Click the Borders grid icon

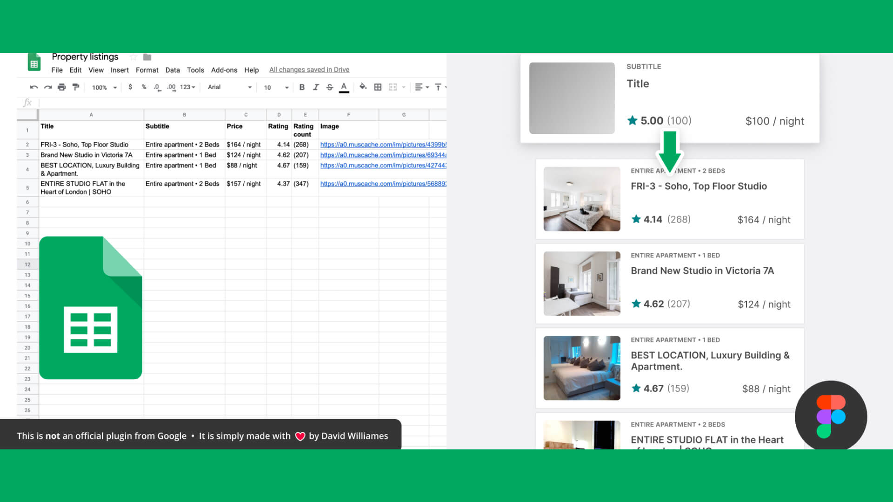pyautogui.click(x=378, y=87)
